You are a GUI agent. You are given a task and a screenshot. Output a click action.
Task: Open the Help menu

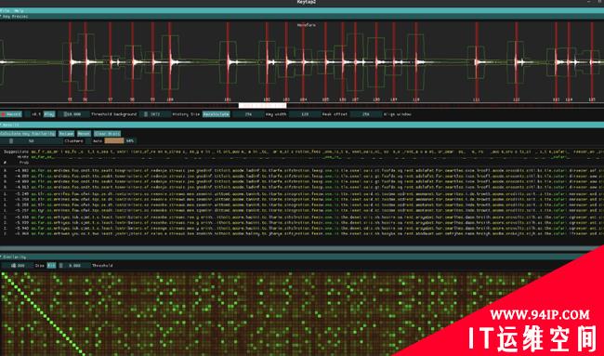19,11
